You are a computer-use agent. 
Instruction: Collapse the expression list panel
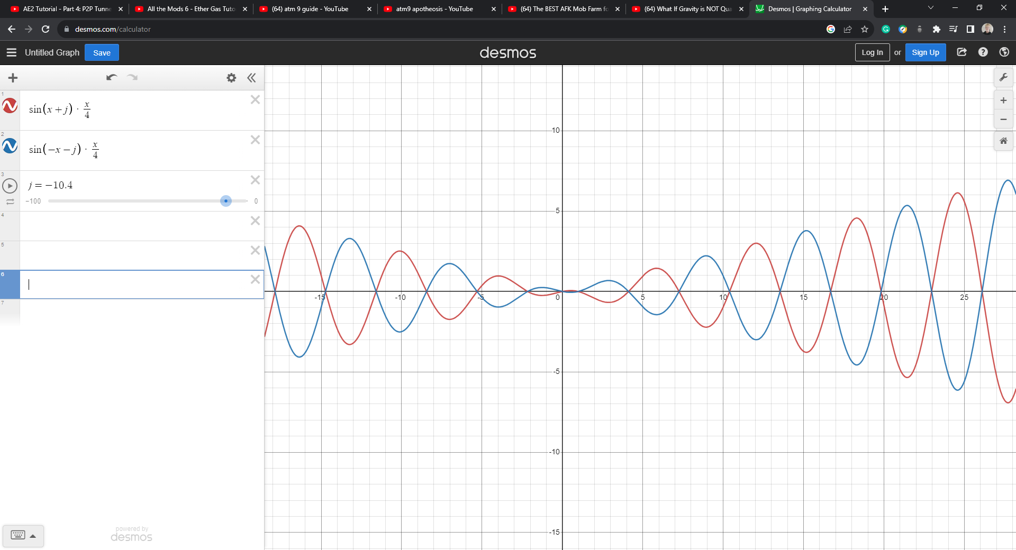click(251, 78)
